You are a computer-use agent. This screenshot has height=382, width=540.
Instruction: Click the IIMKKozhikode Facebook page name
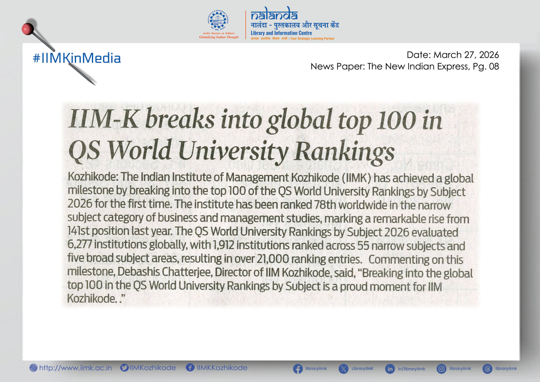222,368
